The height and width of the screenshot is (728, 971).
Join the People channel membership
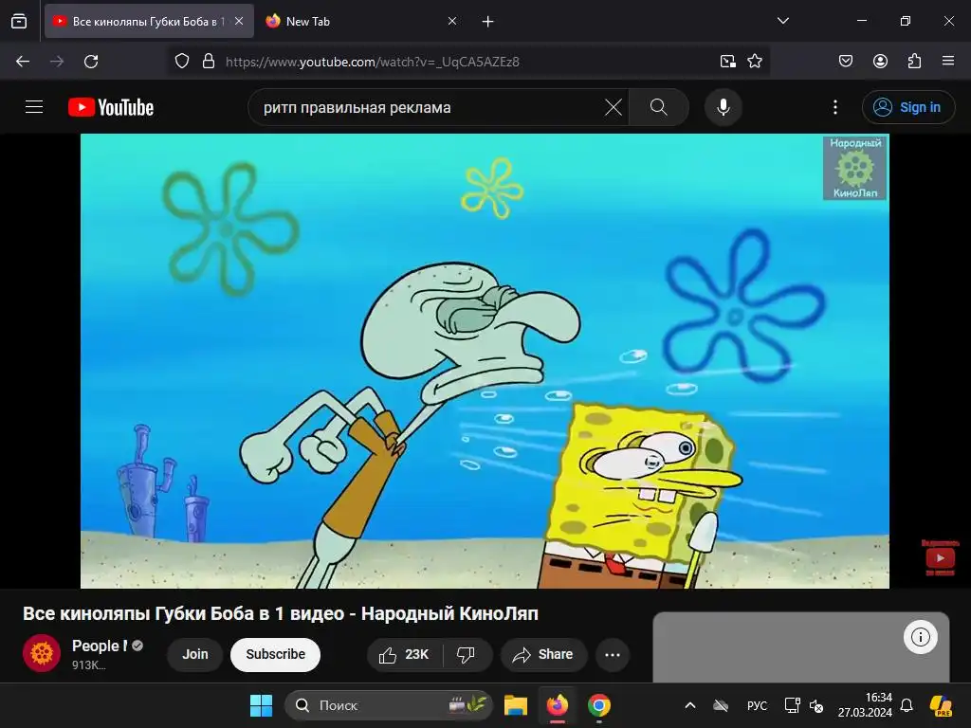point(195,654)
